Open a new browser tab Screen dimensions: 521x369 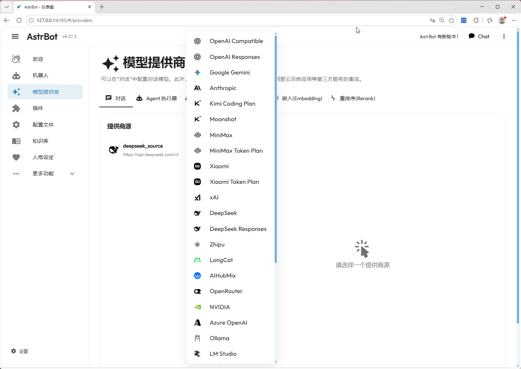pos(102,7)
